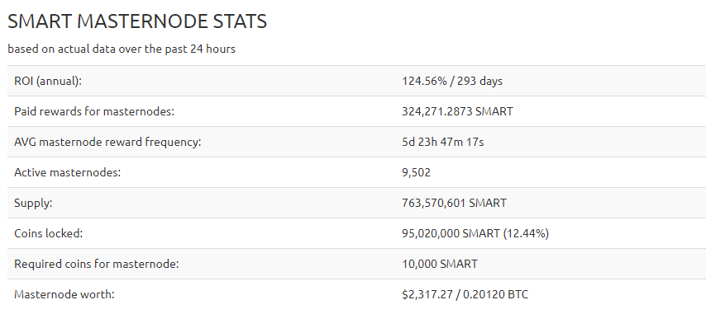Click the Active masternodes label

(x=68, y=173)
